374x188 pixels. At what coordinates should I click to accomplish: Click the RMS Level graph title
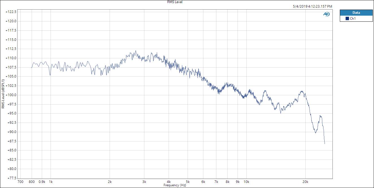[175, 2]
